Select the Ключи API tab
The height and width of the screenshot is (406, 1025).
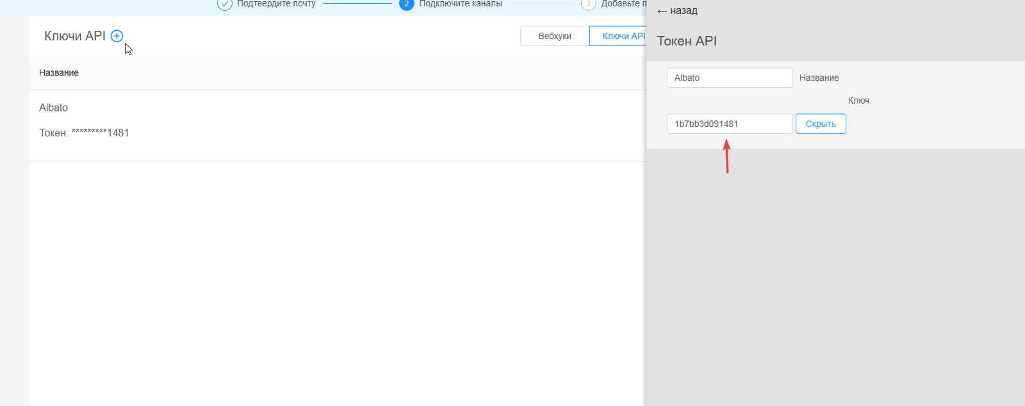coord(619,37)
